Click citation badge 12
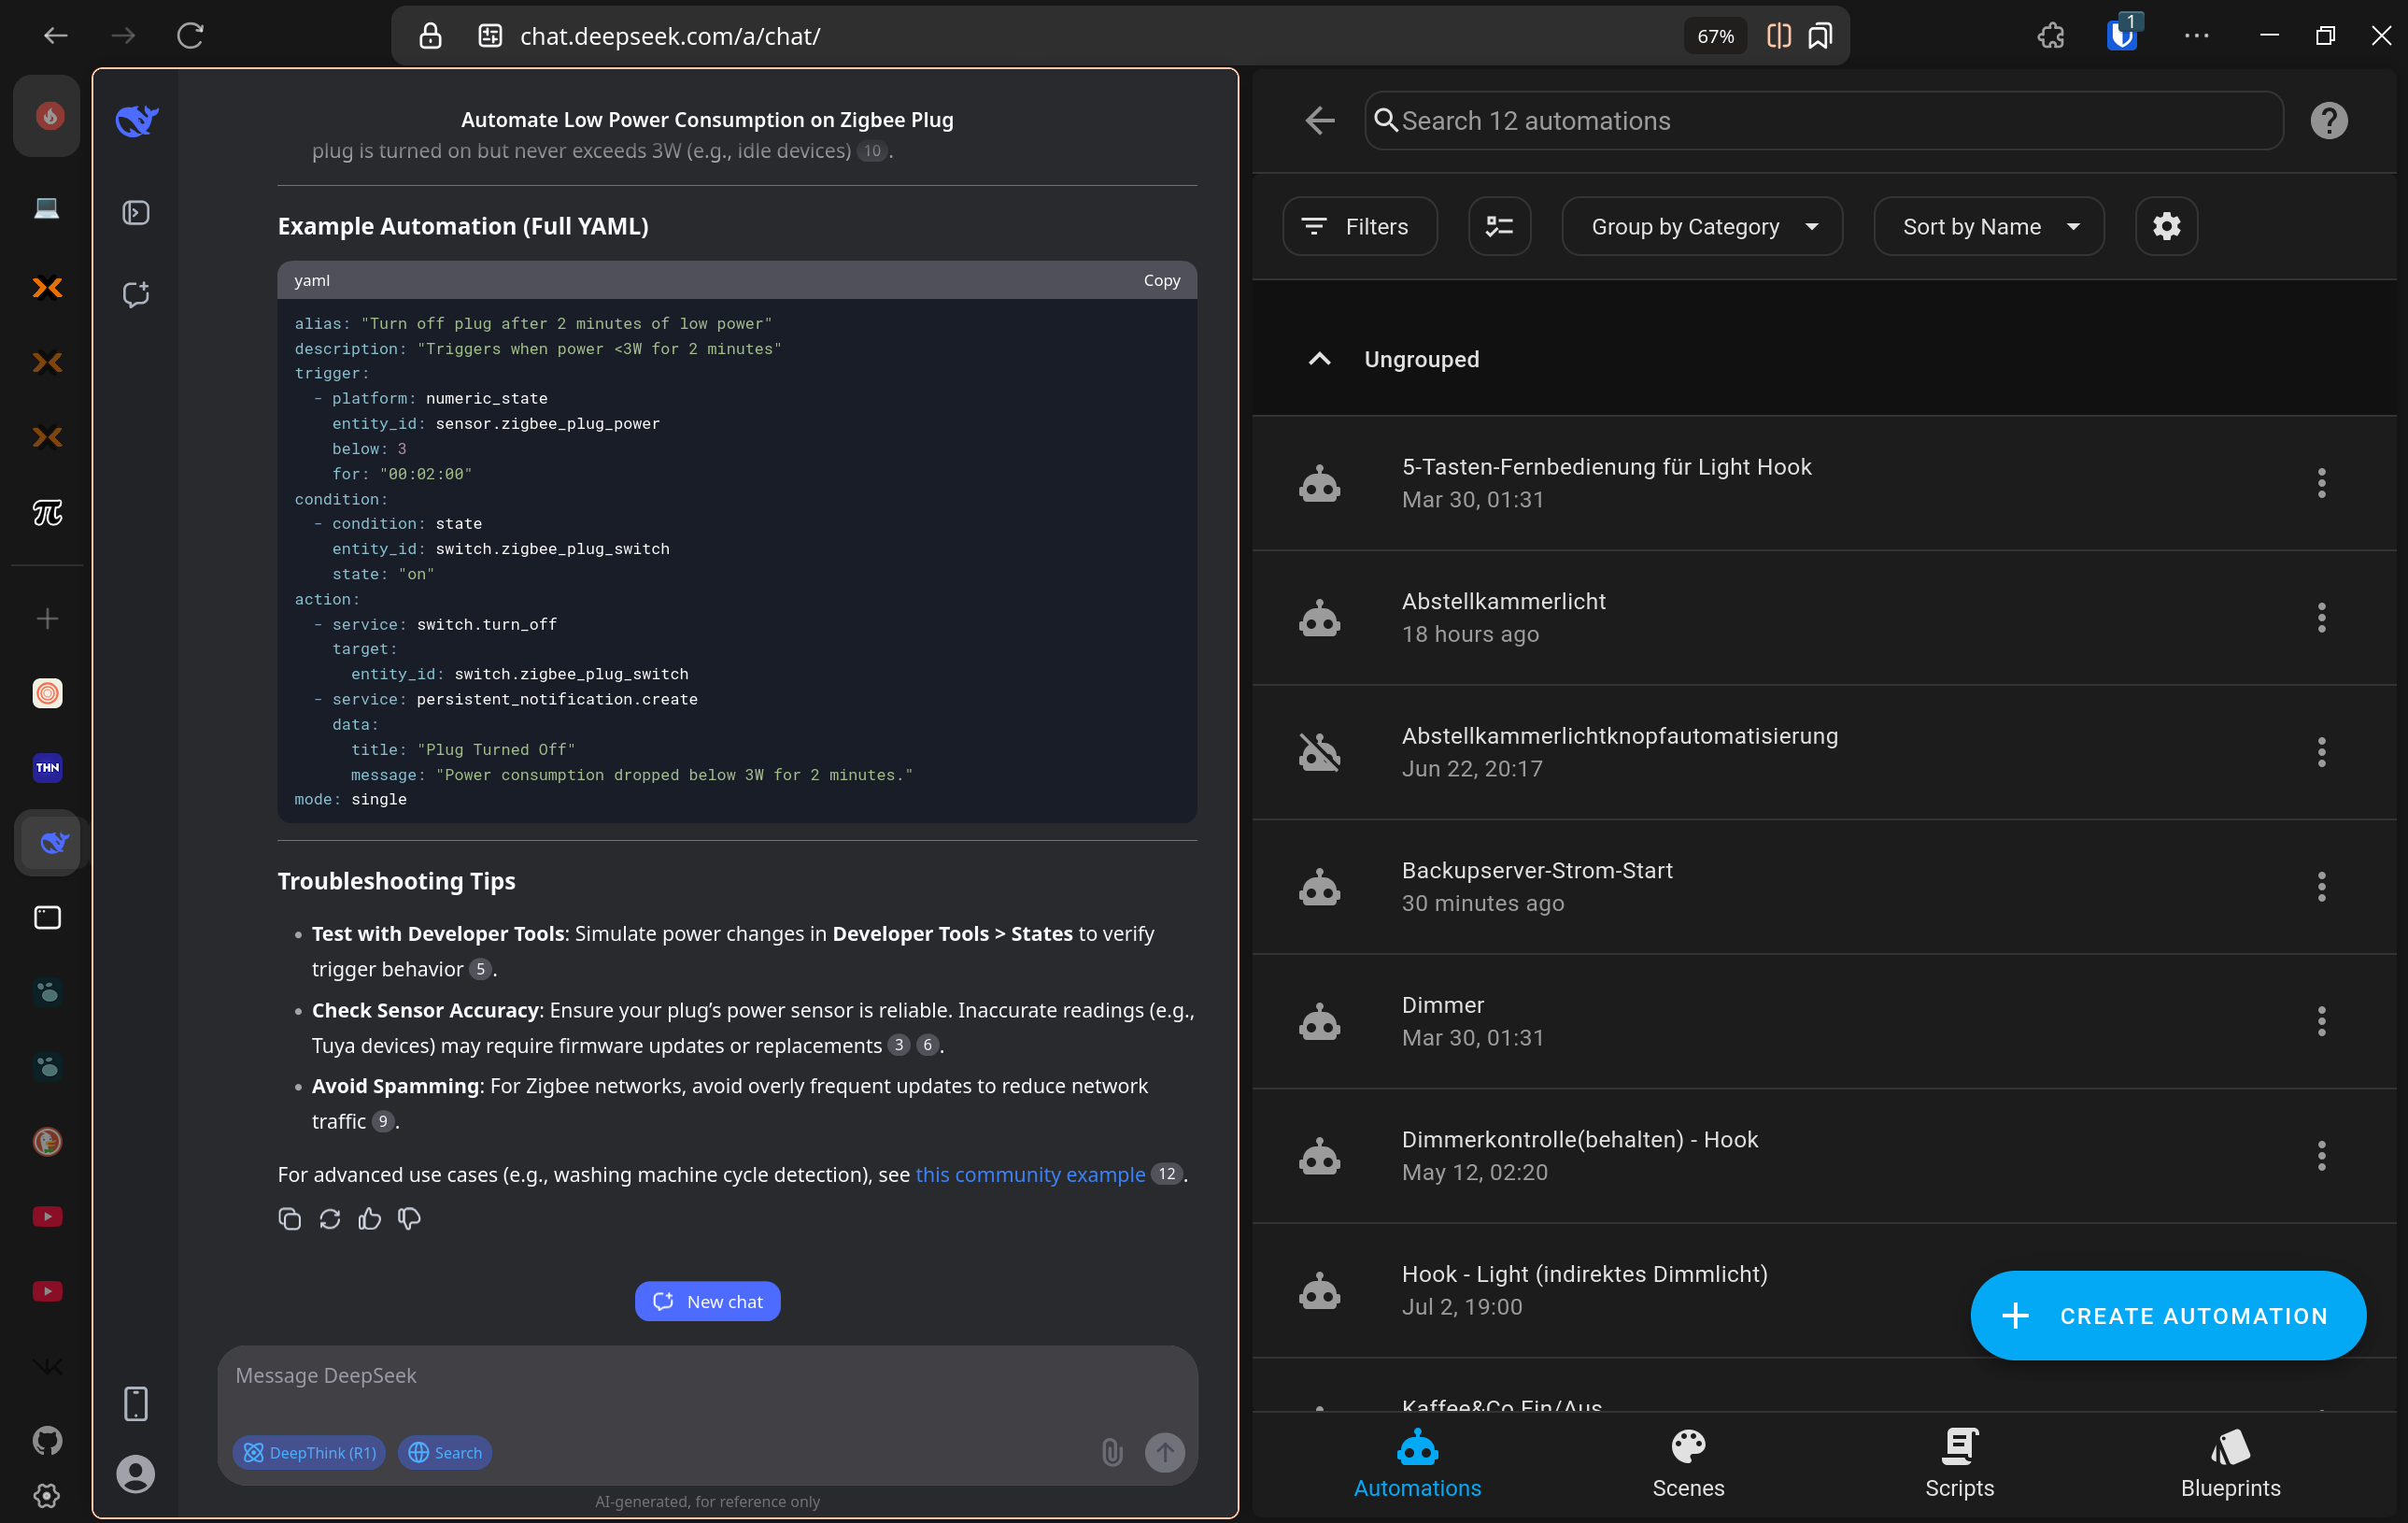This screenshot has width=2408, height=1523. 1166,1174
